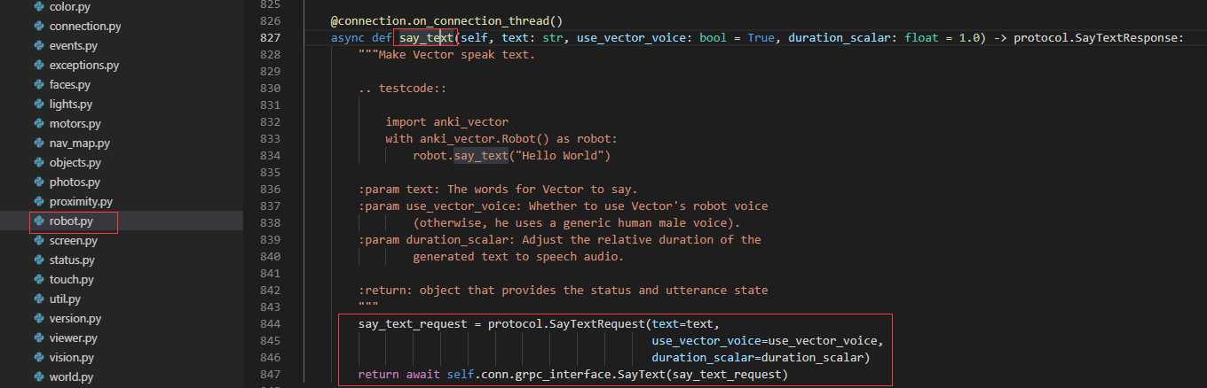1207x388 pixels.
Task: Click the Python icon next to faces.py
Action: click(39, 84)
